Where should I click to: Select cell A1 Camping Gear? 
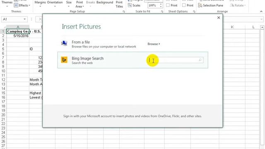(x=18, y=31)
